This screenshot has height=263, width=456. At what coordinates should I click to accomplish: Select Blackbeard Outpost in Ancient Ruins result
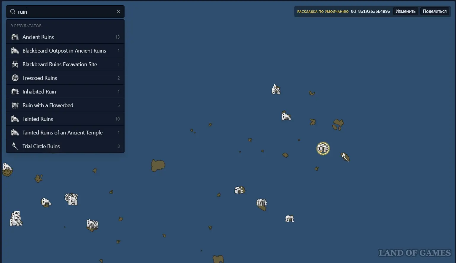pos(65,51)
